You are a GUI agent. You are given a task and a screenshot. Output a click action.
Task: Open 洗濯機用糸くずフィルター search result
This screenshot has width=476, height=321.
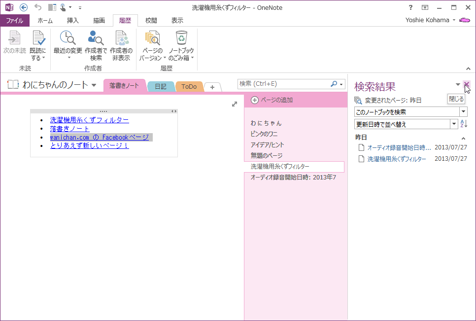pyautogui.click(x=397, y=159)
